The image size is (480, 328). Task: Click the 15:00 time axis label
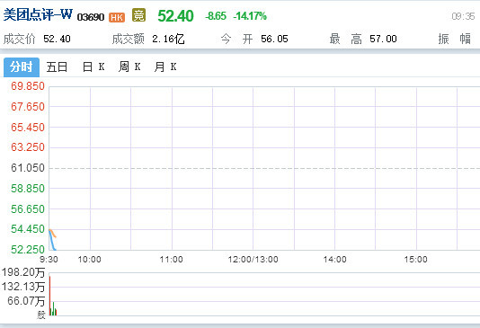(x=415, y=260)
